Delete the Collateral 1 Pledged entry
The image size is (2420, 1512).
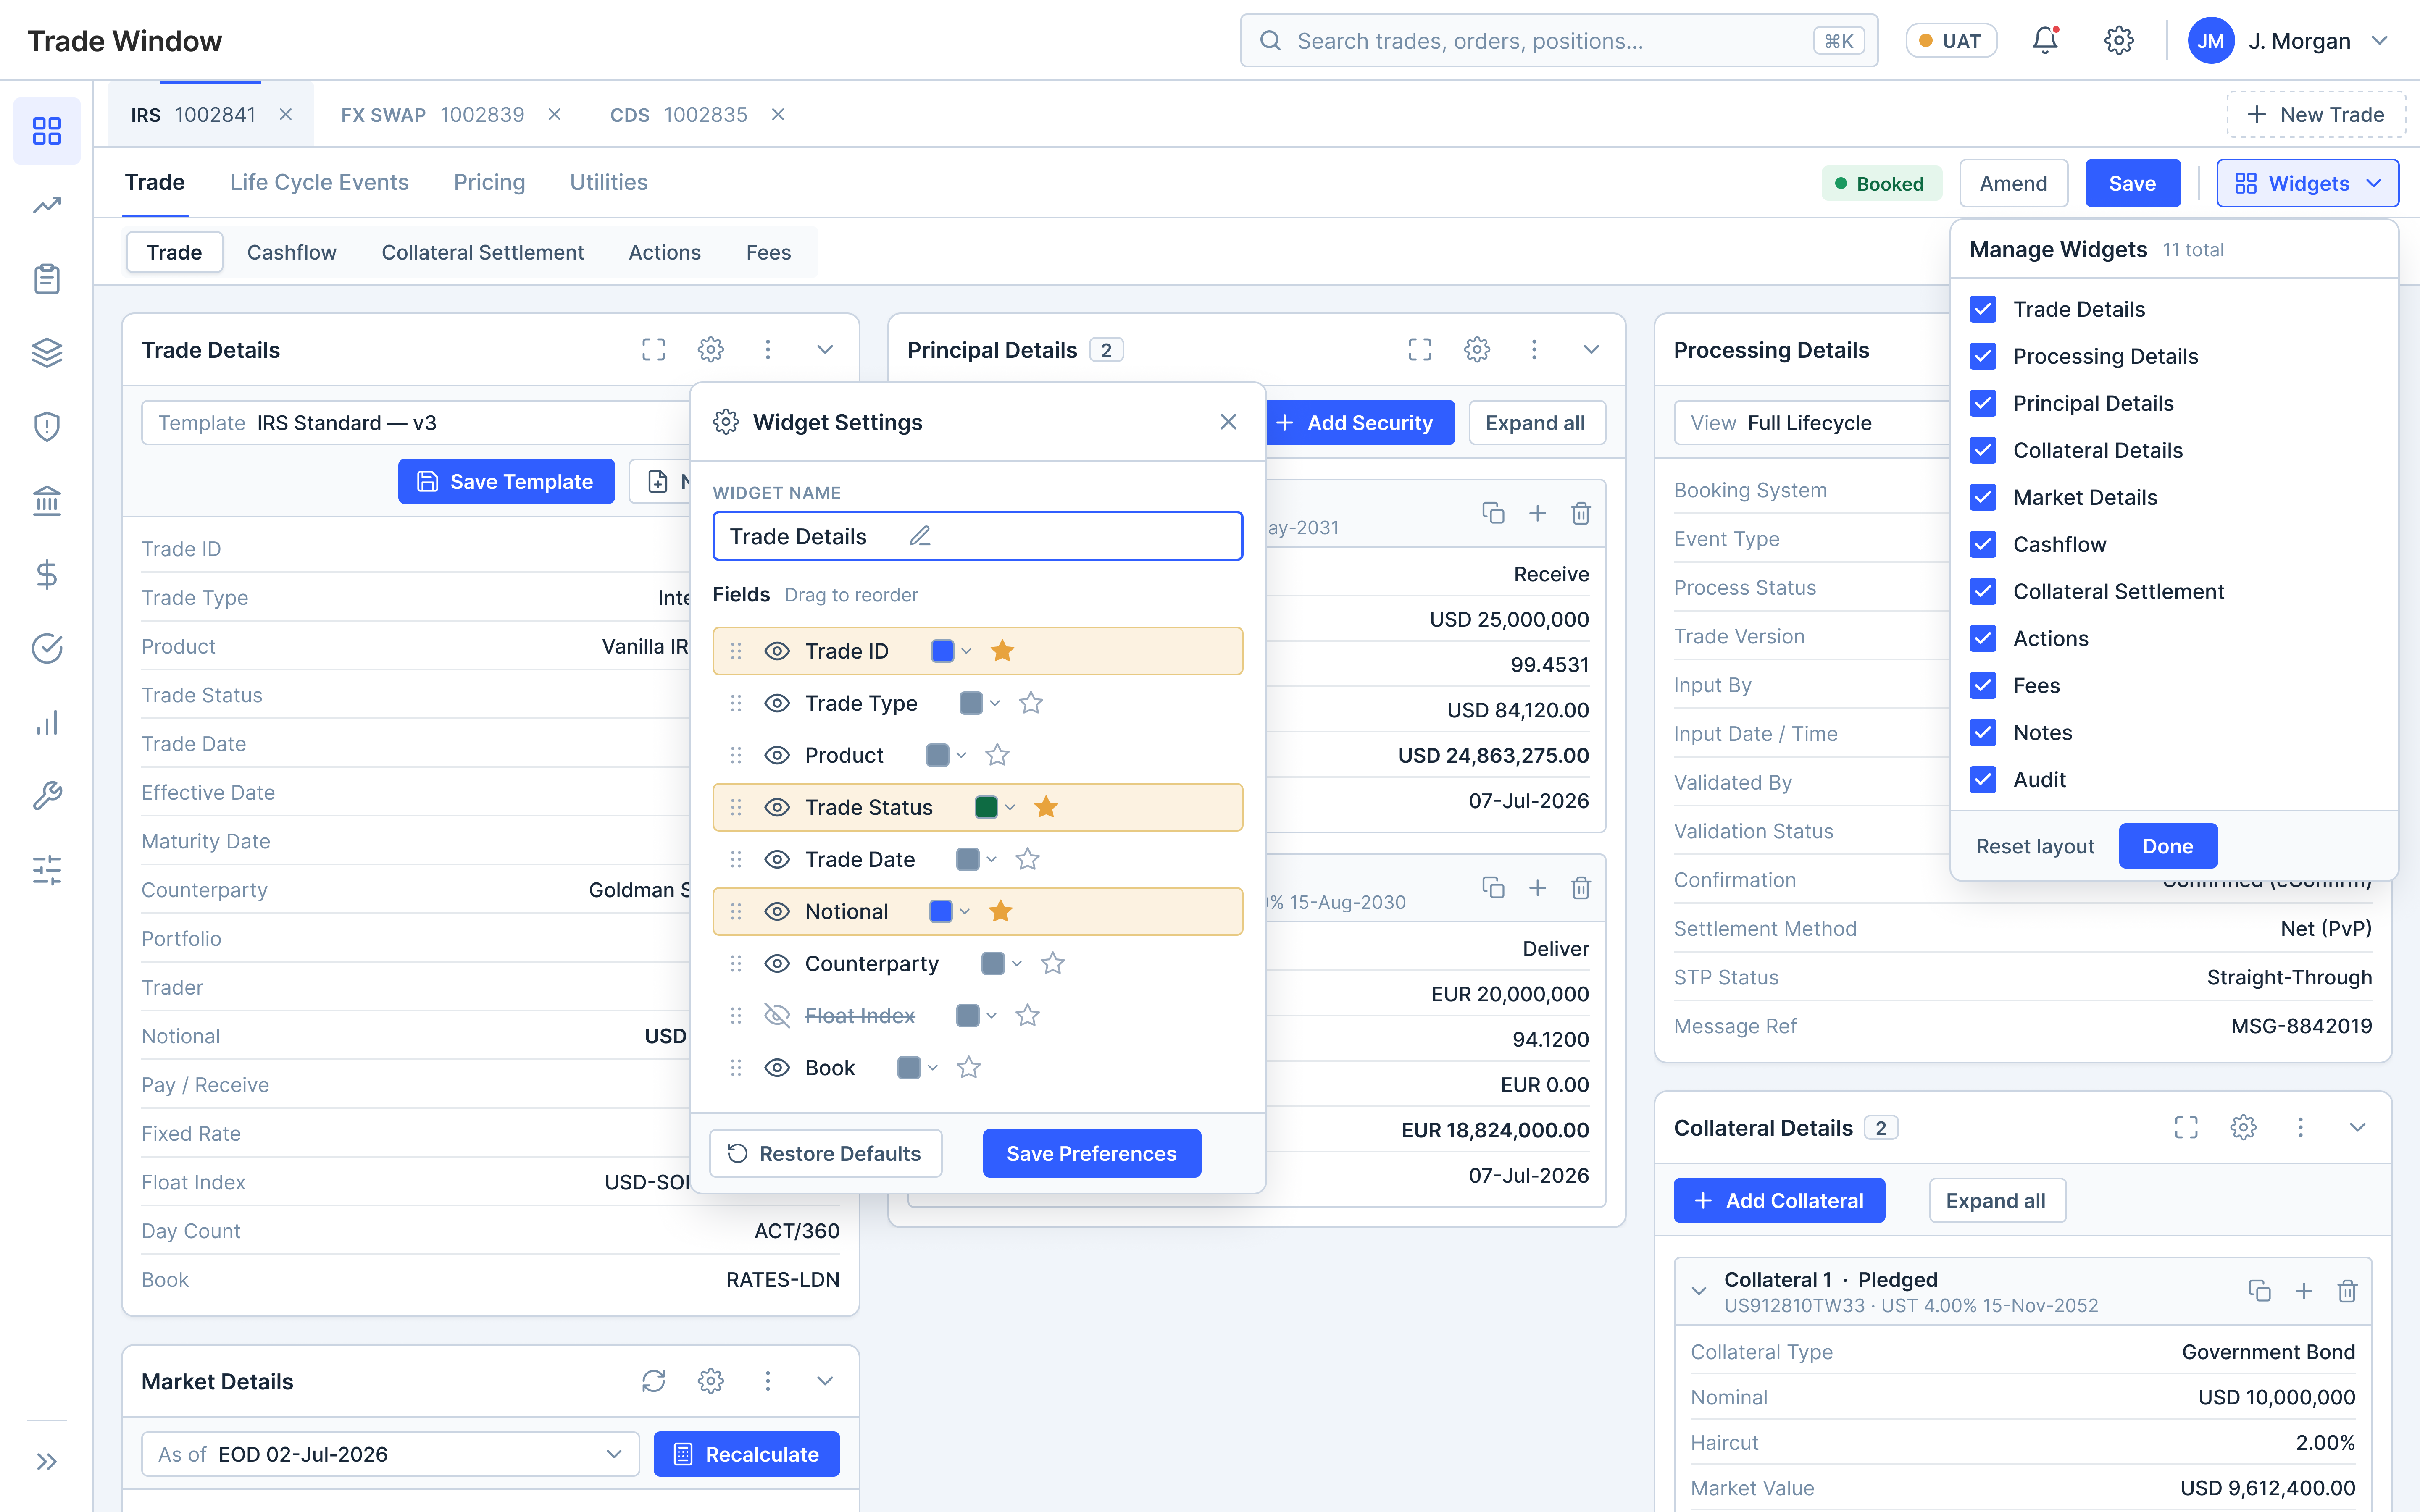(x=2347, y=1291)
